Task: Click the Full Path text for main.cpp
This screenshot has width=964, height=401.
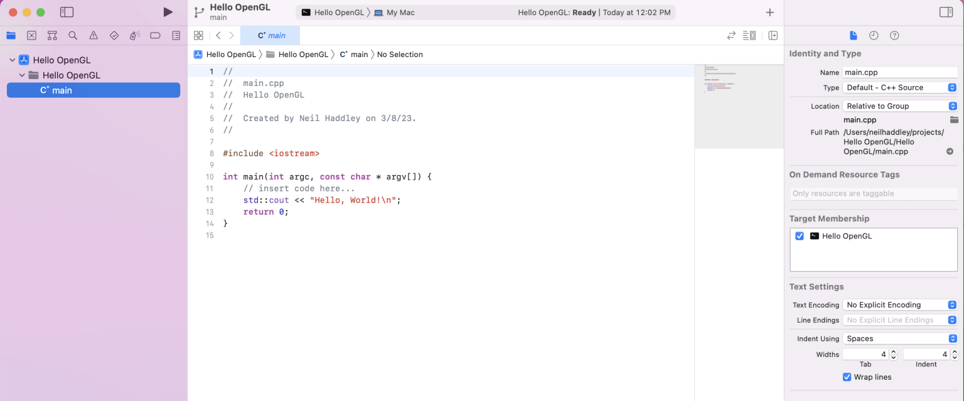Action: click(x=893, y=142)
